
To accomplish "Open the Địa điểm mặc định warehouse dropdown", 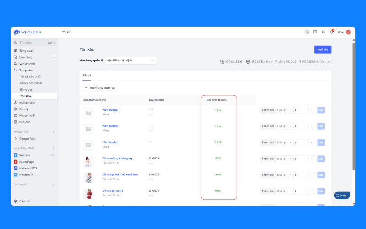I will point(130,60).
